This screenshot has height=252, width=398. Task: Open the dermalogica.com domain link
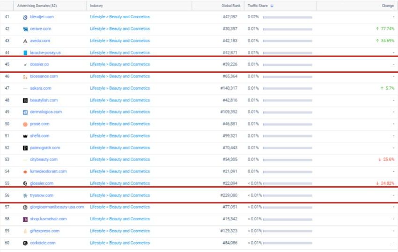tap(46, 112)
